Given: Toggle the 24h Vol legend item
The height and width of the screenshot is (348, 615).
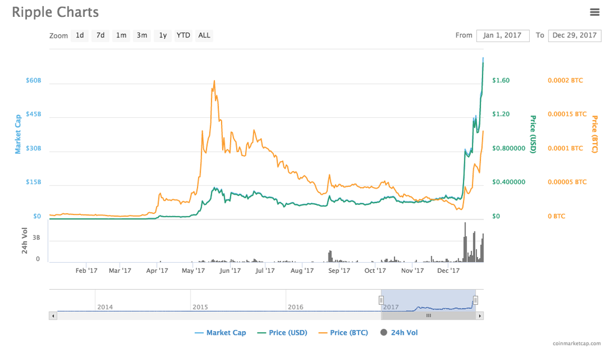Looking at the screenshot, I should point(399,332).
